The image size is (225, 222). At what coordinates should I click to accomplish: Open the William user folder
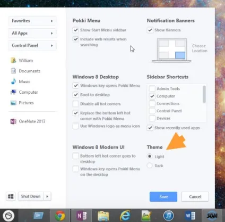[22, 61]
